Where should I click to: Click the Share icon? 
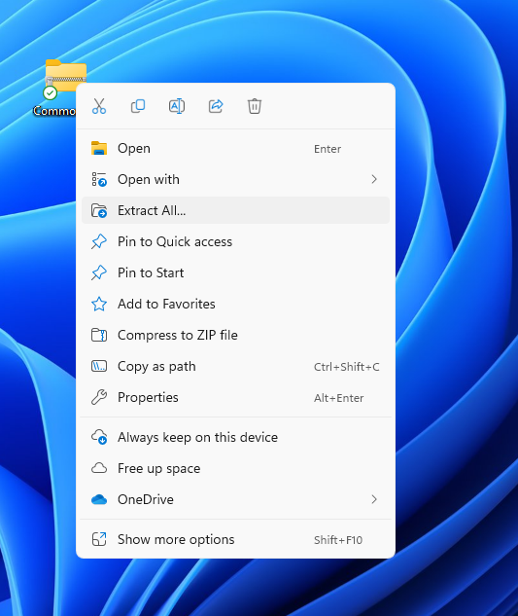(216, 106)
